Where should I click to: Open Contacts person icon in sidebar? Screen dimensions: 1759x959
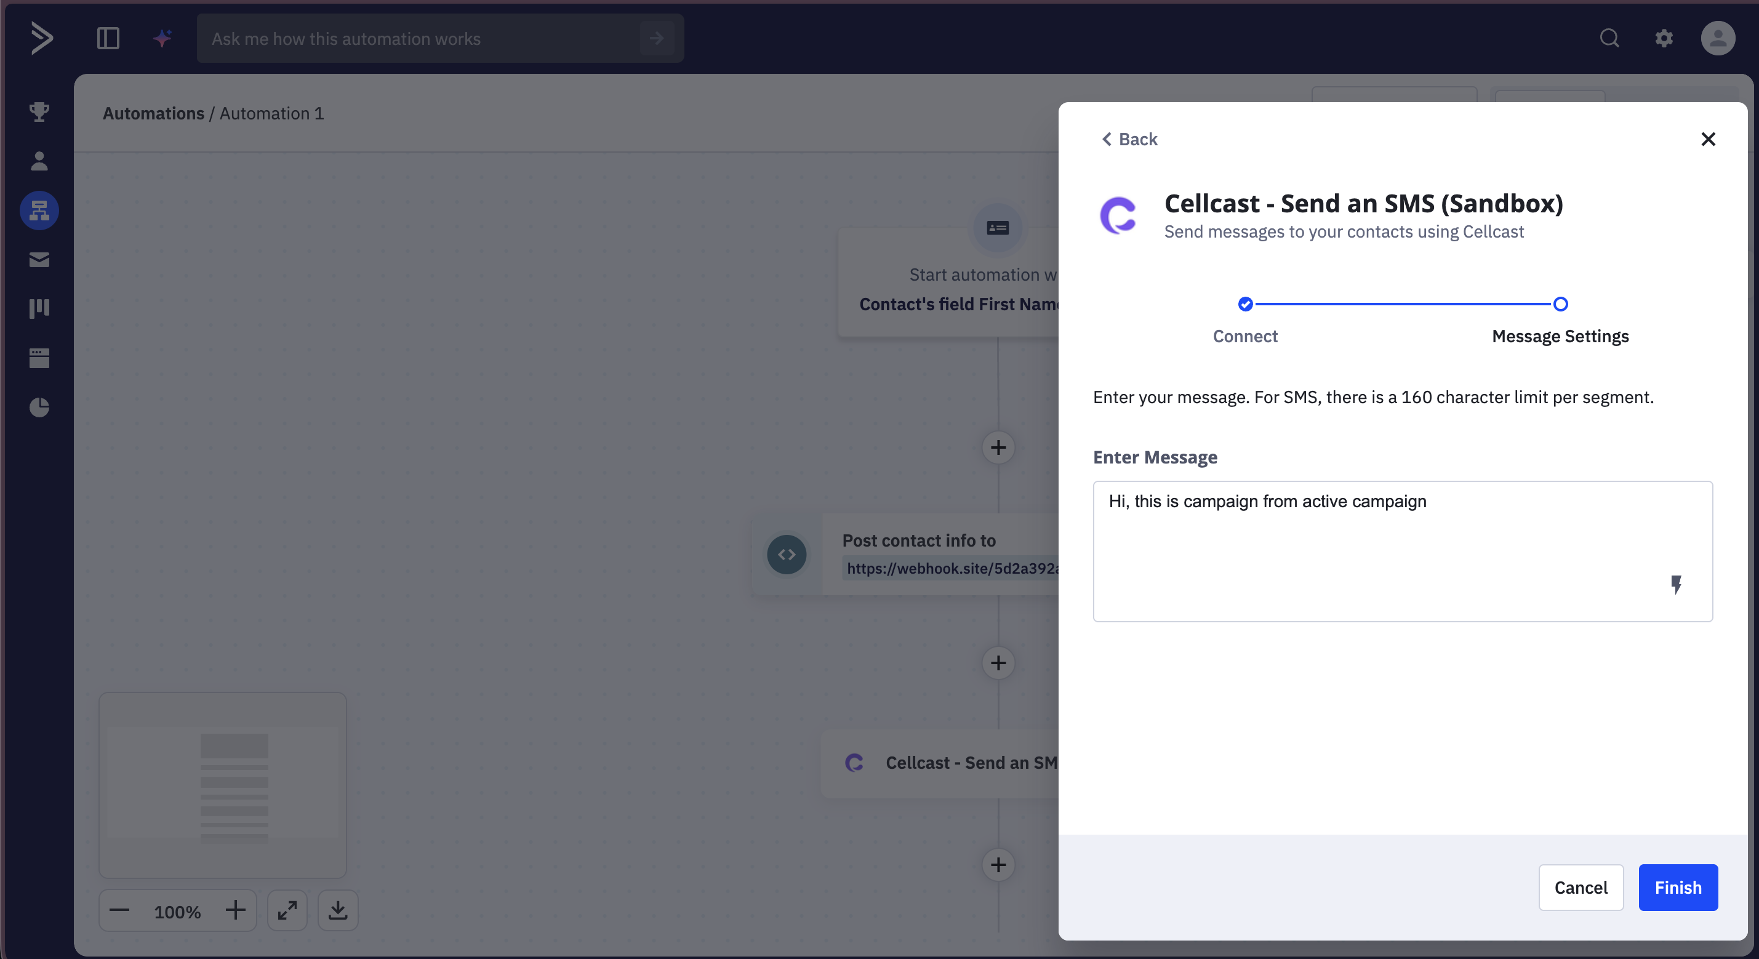[39, 161]
